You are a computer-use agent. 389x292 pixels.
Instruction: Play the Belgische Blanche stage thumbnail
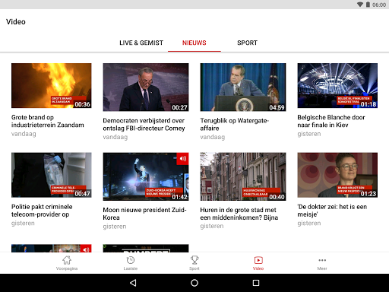click(337, 86)
